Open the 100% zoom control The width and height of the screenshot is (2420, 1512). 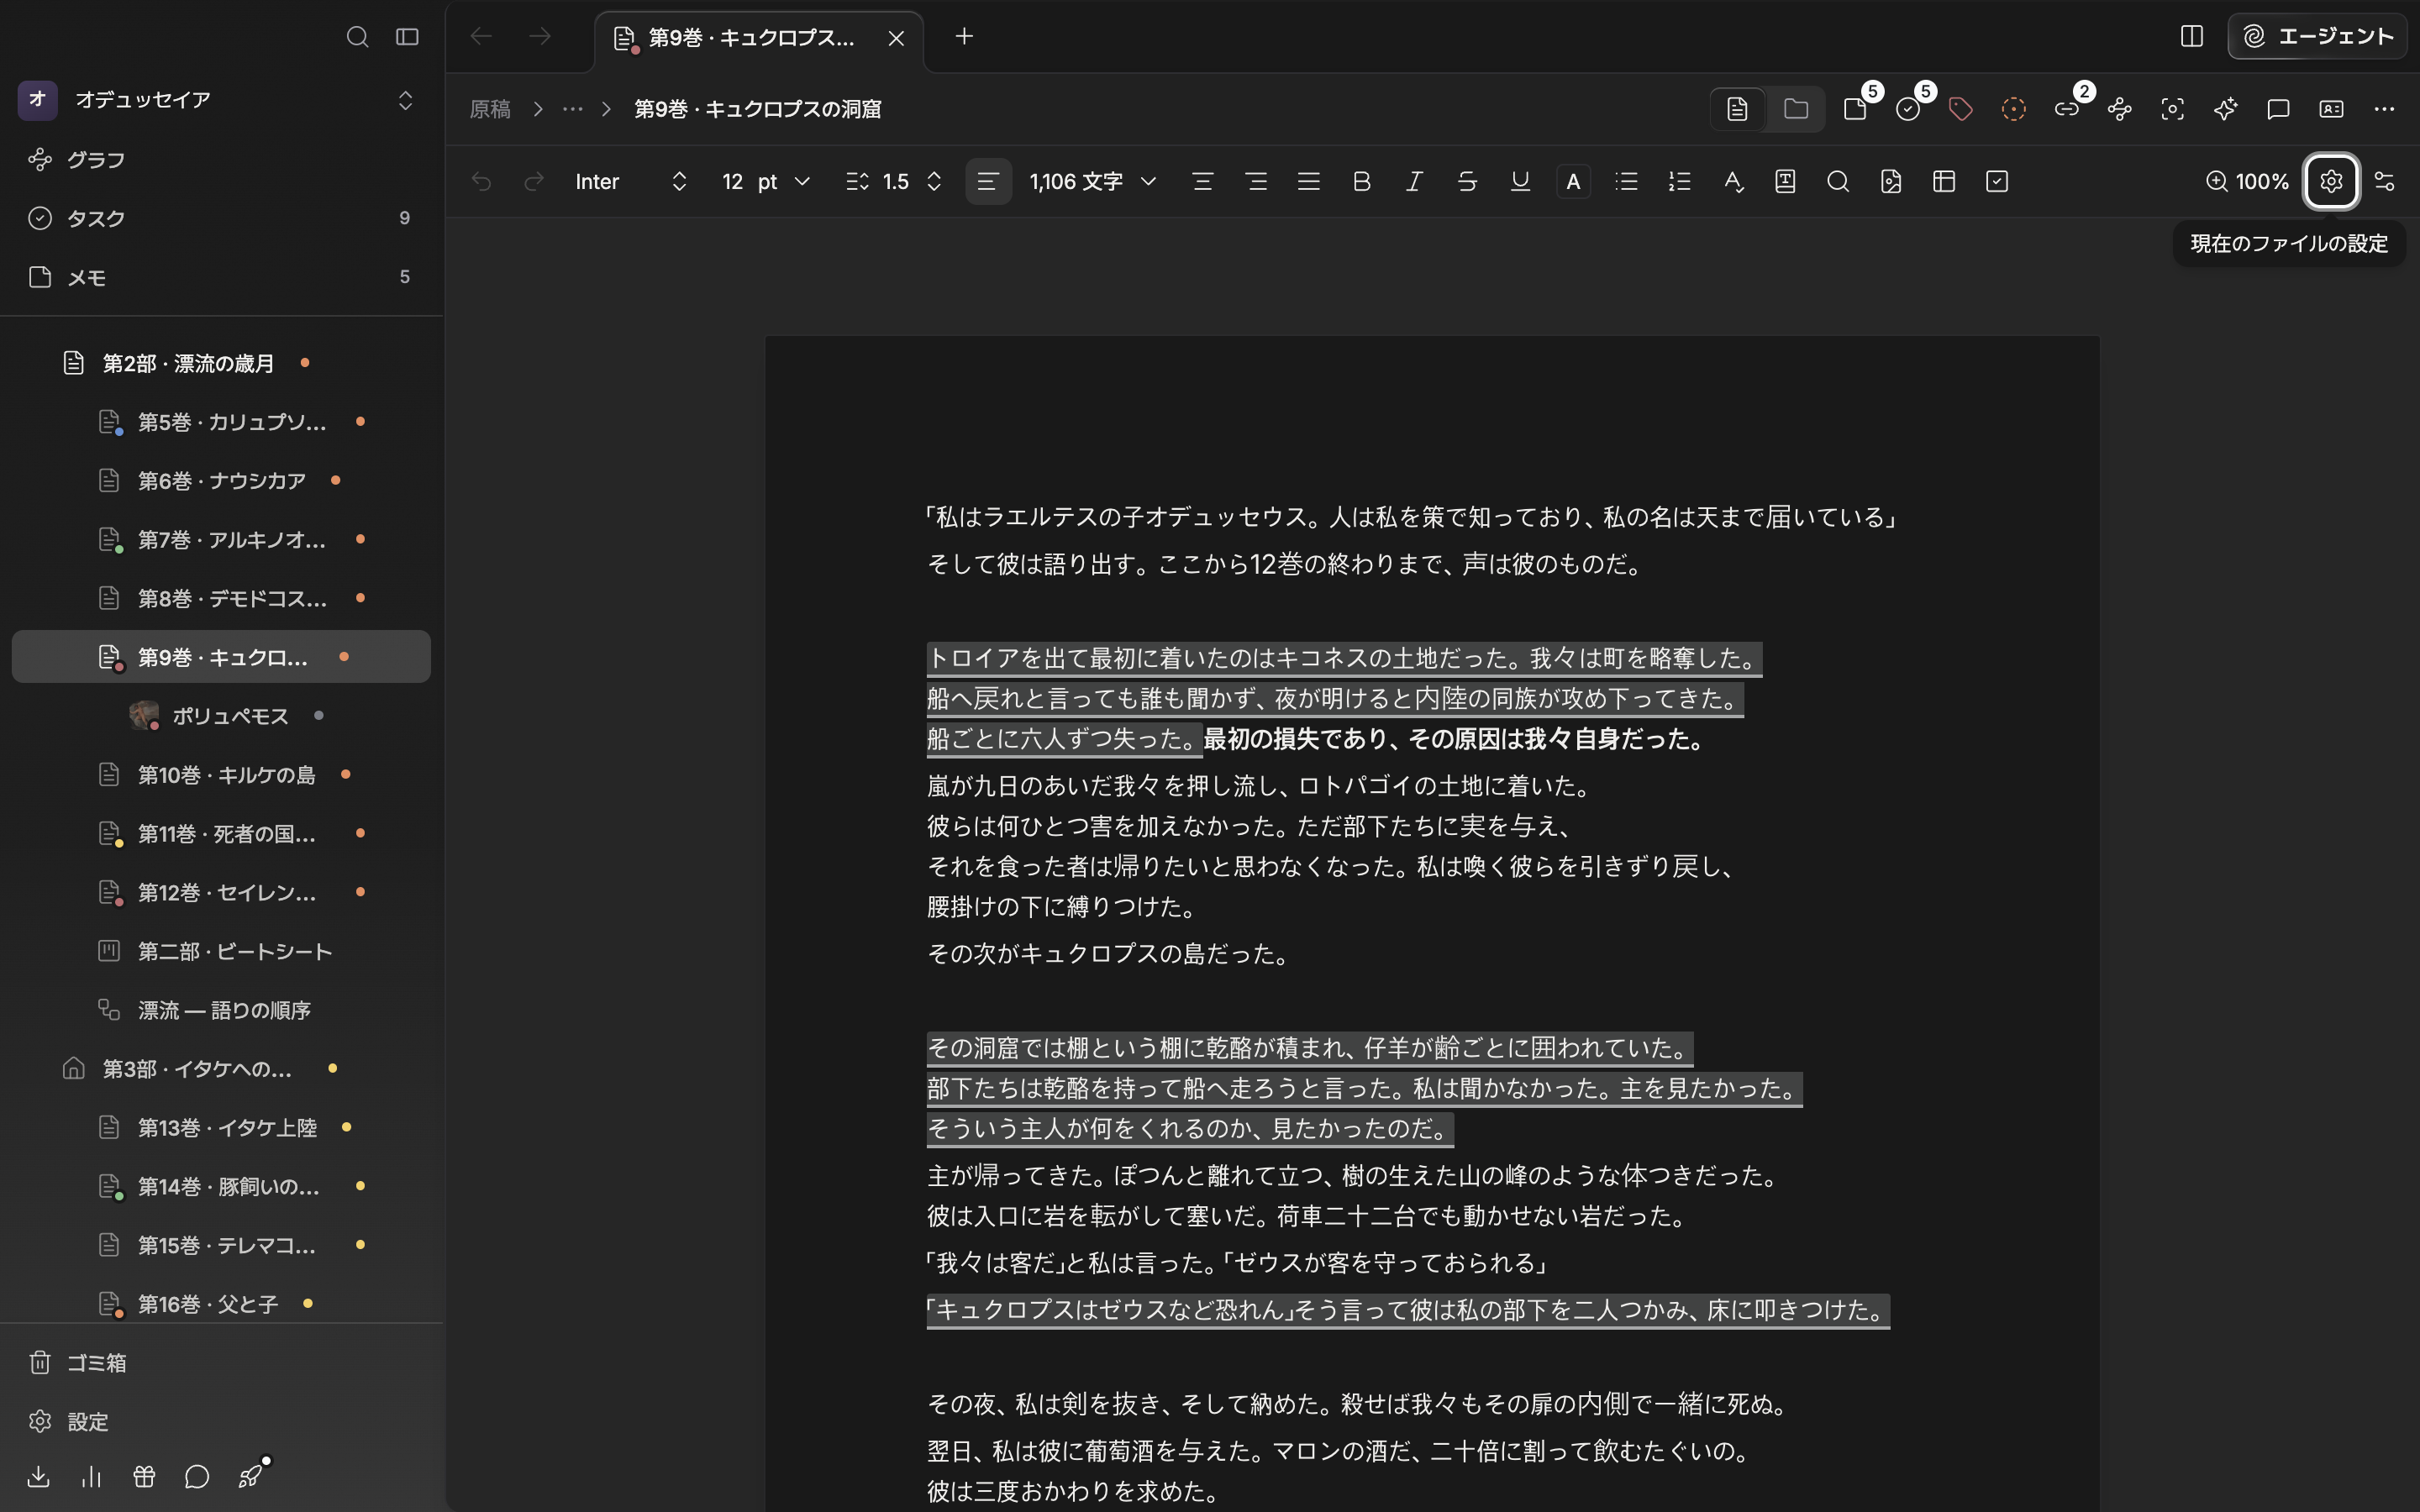click(x=2248, y=181)
